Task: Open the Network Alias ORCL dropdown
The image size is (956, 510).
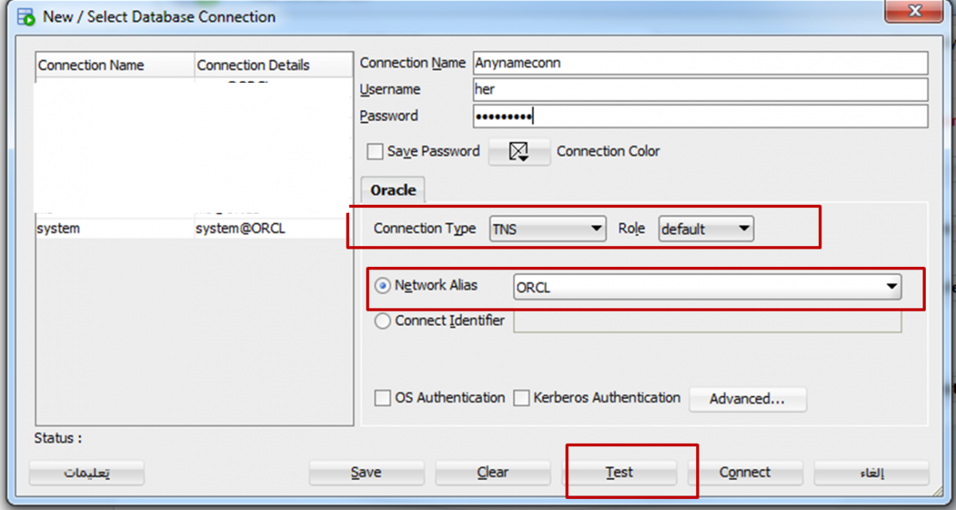Action: point(707,288)
